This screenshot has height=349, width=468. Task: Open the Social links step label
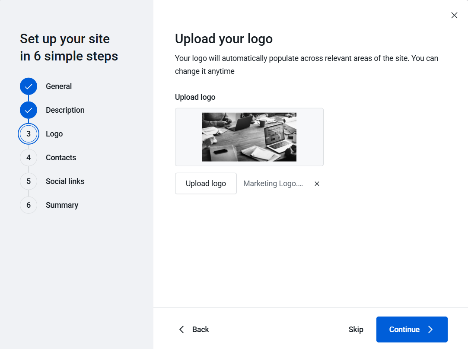[x=65, y=181]
